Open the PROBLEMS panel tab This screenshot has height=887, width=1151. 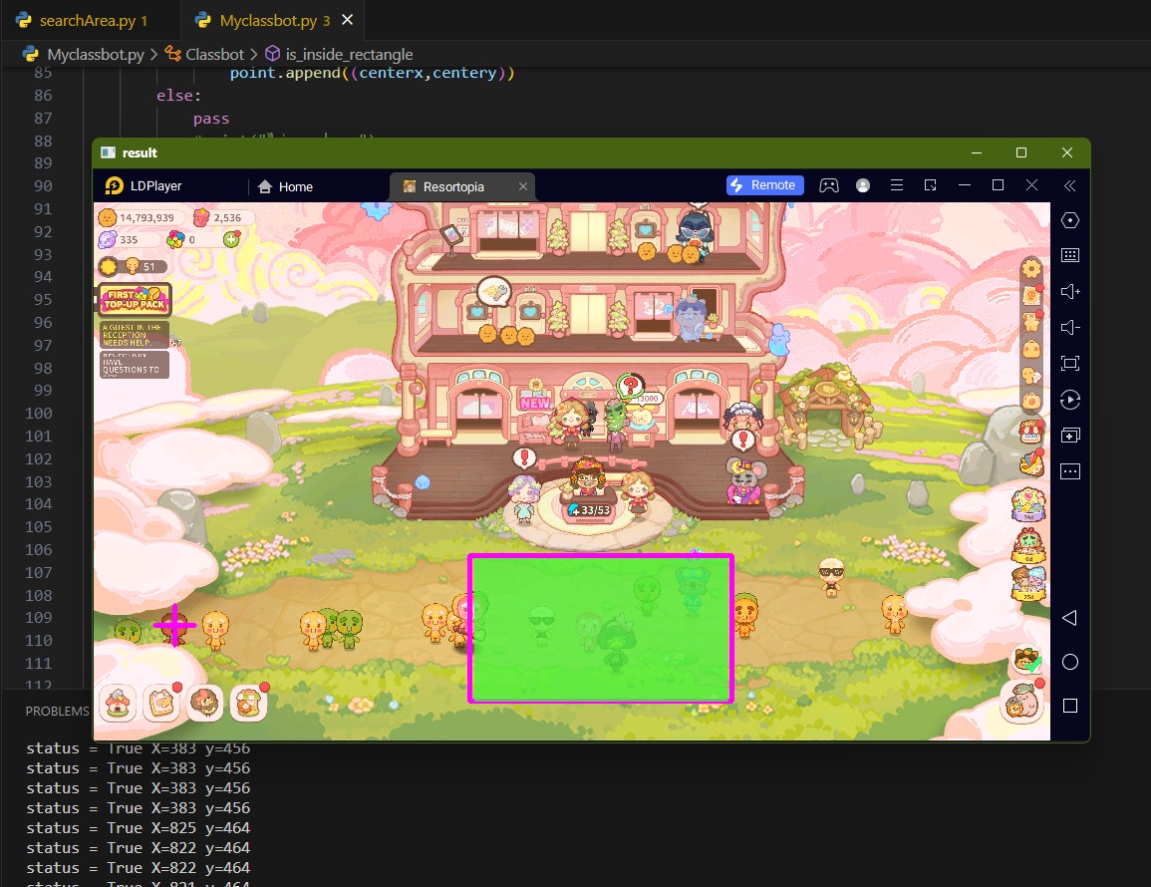coord(57,711)
